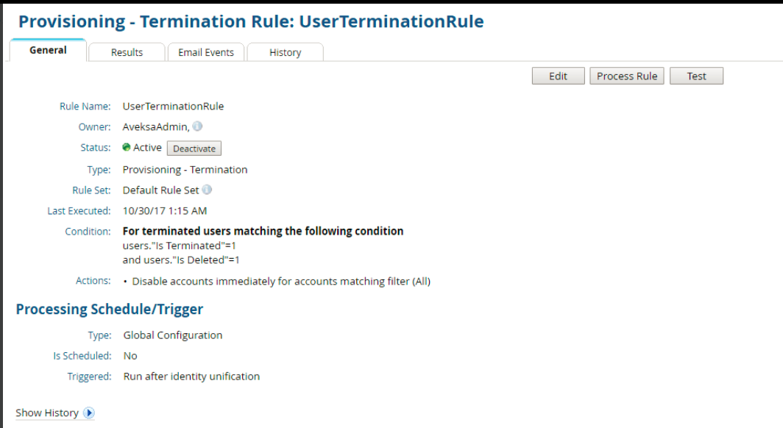Open the Email Events tab
This screenshot has height=428, width=783.
(205, 51)
